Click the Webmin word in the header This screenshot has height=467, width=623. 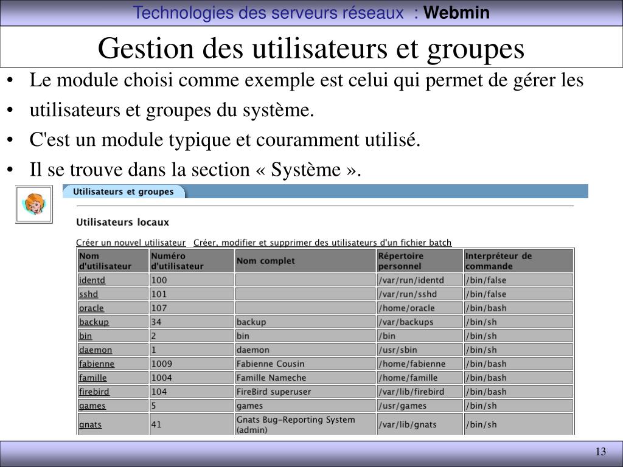point(456,12)
